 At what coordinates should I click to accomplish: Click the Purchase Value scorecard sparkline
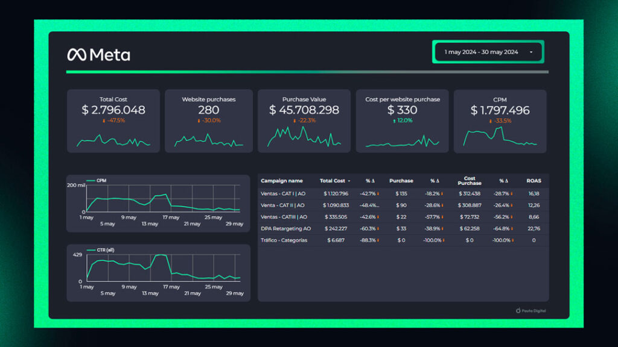tap(304, 137)
